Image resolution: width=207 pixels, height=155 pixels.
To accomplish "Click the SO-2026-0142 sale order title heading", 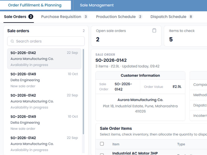I will click(x=111, y=60).
